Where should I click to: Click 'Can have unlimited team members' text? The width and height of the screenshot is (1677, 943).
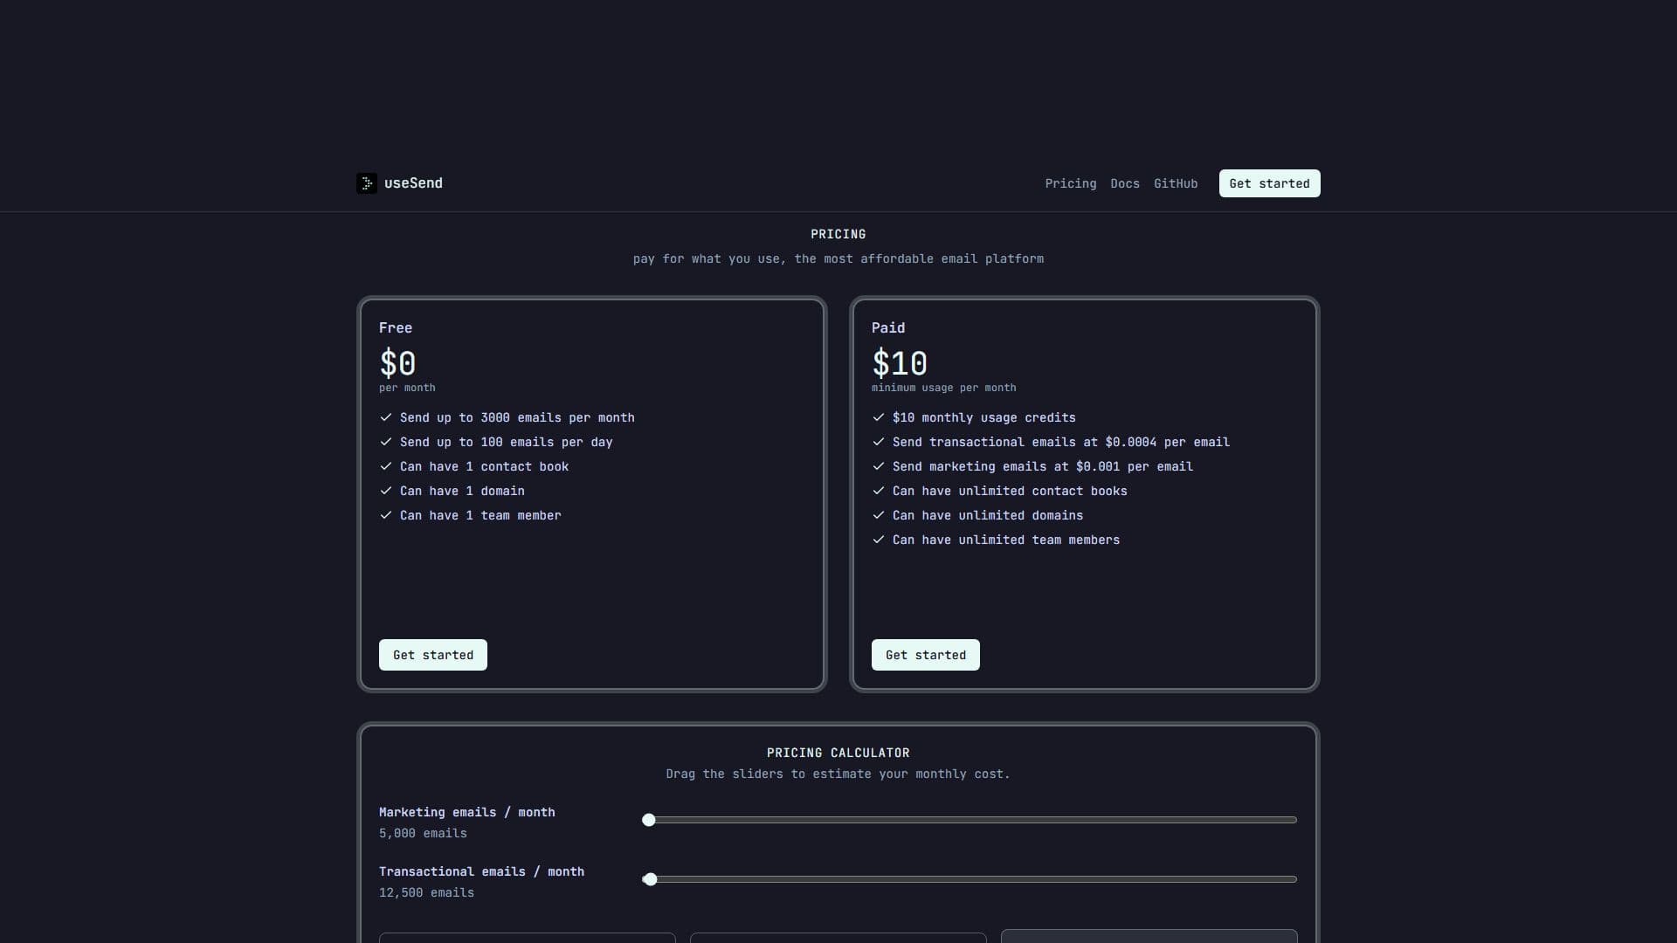[1006, 540]
